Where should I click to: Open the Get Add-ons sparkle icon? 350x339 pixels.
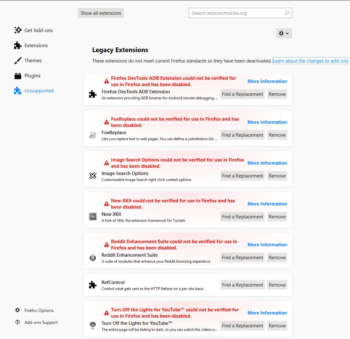point(18,30)
